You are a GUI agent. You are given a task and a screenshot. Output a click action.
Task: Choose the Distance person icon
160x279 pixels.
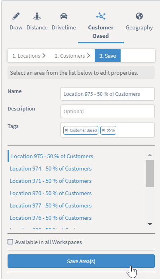click(x=37, y=16)
